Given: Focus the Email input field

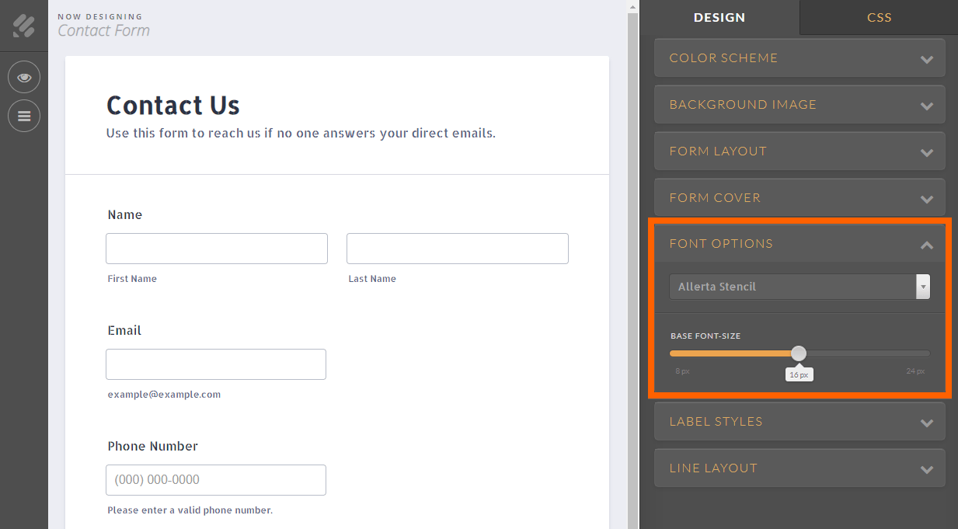Looking at the screenshot, I should [216, 364].
